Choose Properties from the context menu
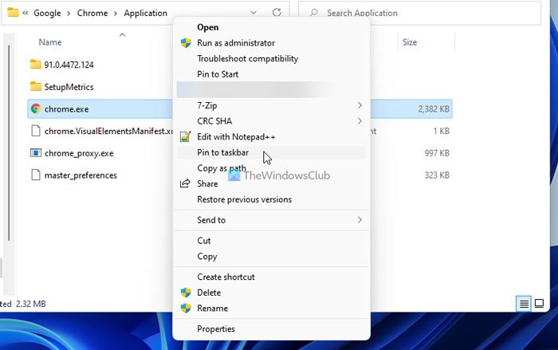The width and height of the screenshot is (558, 350). [216, 328]
